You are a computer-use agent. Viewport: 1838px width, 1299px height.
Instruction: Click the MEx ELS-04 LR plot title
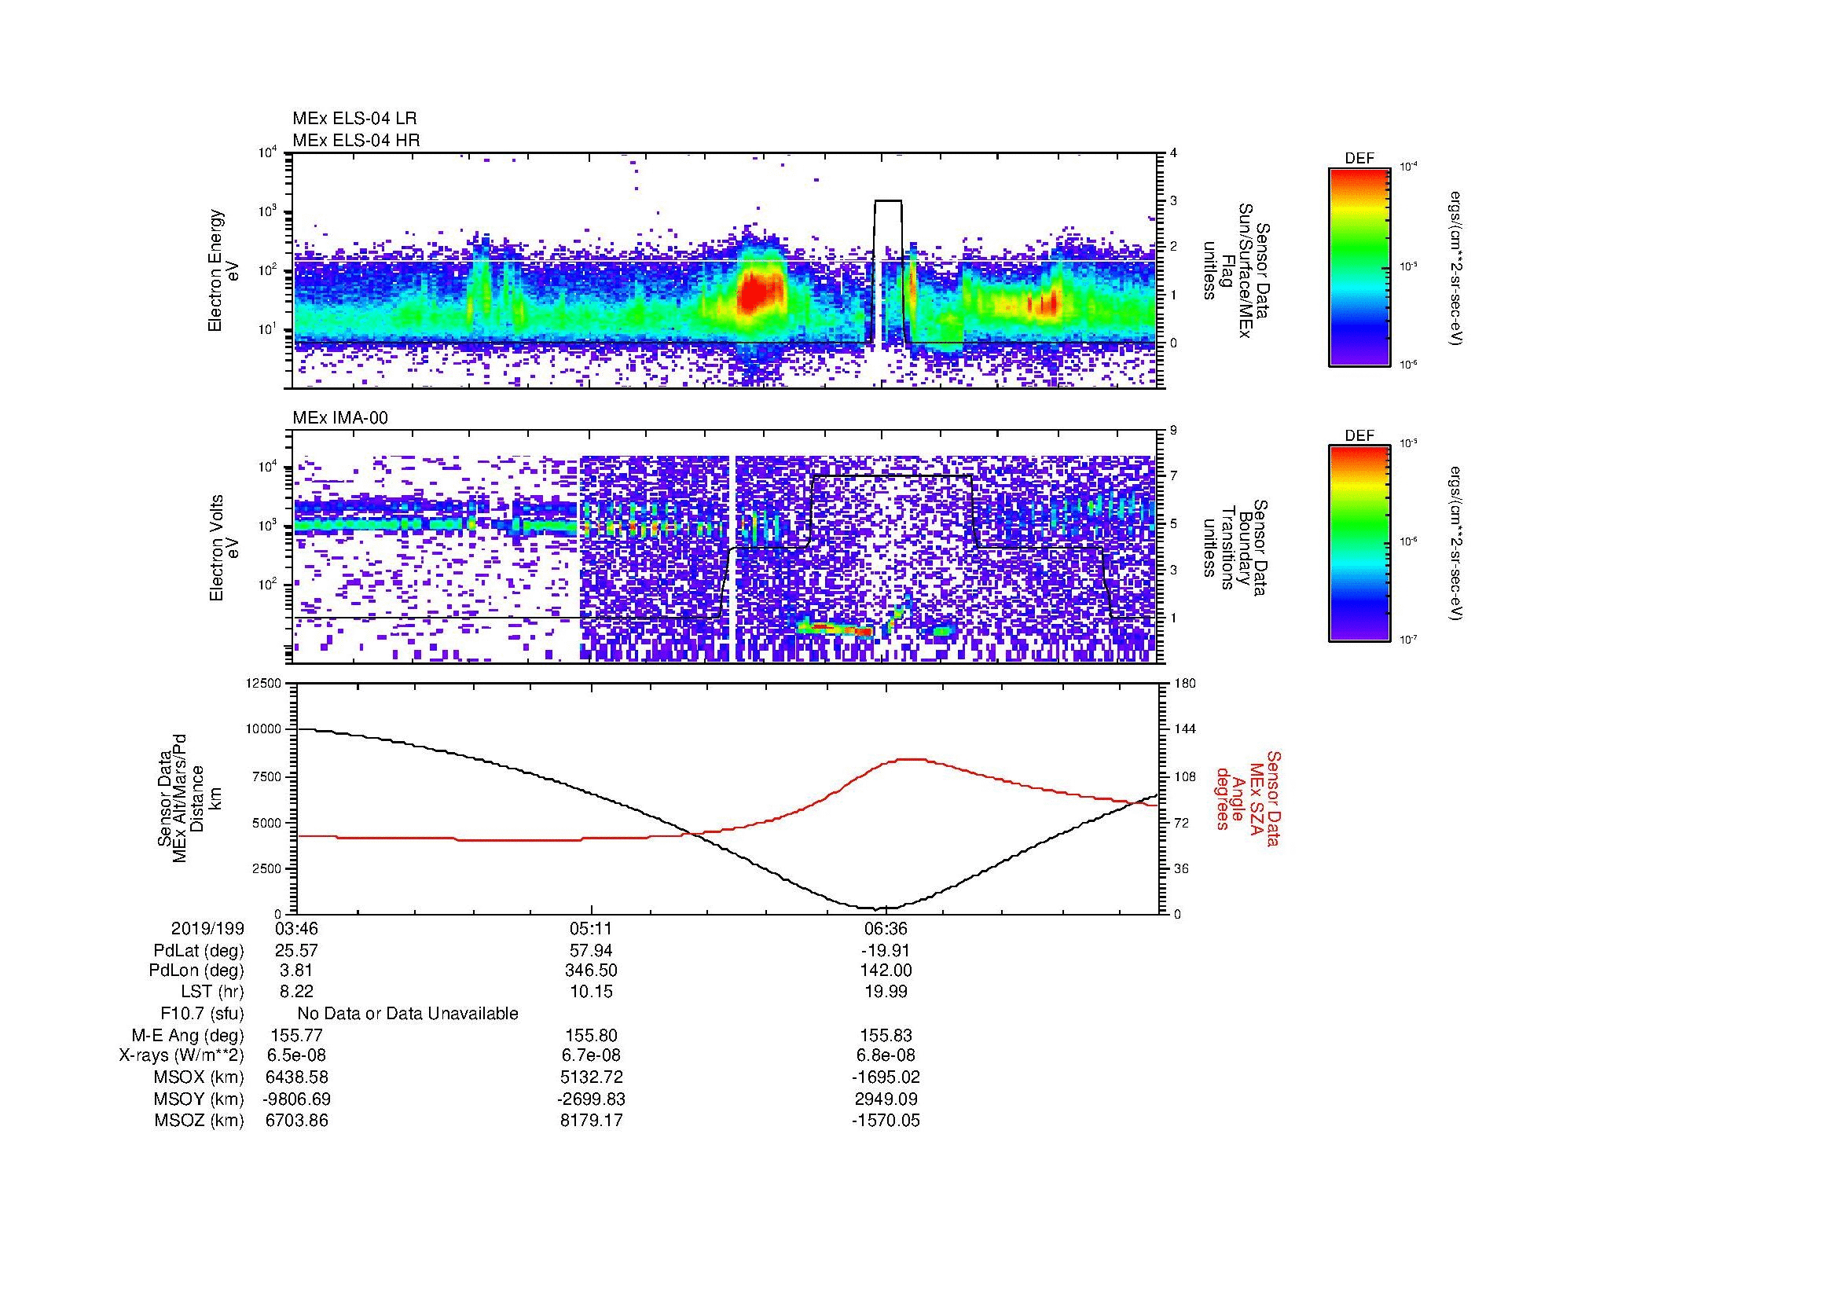coord(354,119)
